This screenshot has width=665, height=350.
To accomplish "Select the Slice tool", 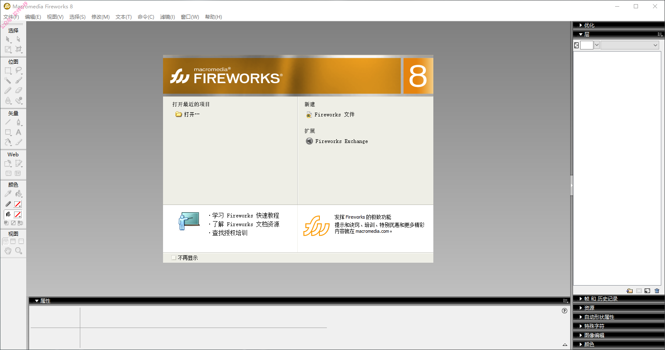I will 18,163.
